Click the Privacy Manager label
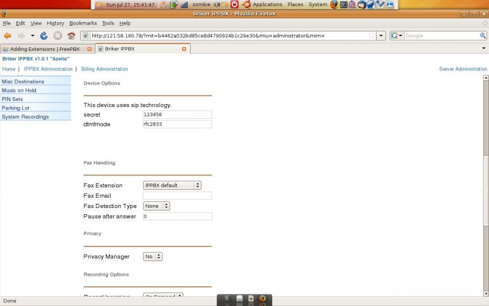The height and width of the screenshot is (306, 489). click(106, 256)
